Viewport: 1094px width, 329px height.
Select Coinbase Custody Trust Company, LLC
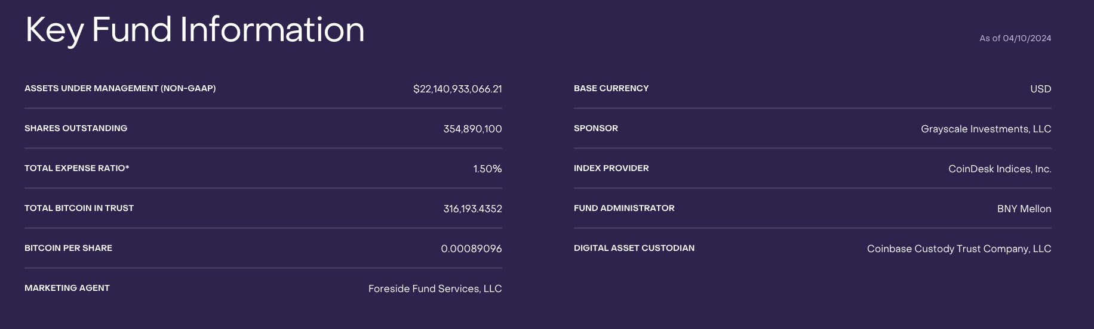959,249
